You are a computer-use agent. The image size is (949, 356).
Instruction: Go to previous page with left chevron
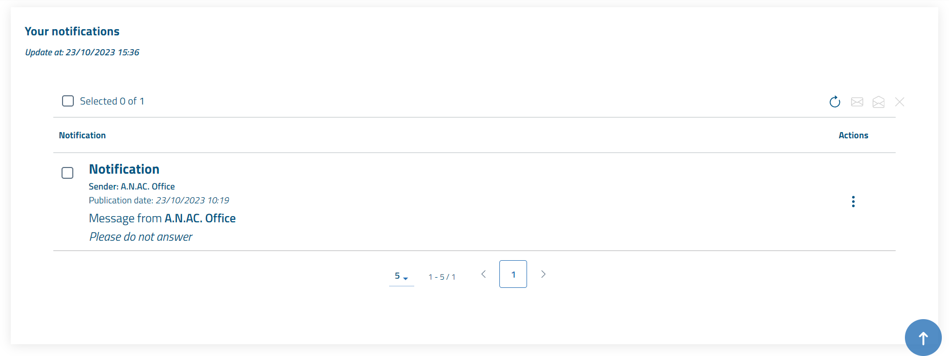click(x=483, y=275)
